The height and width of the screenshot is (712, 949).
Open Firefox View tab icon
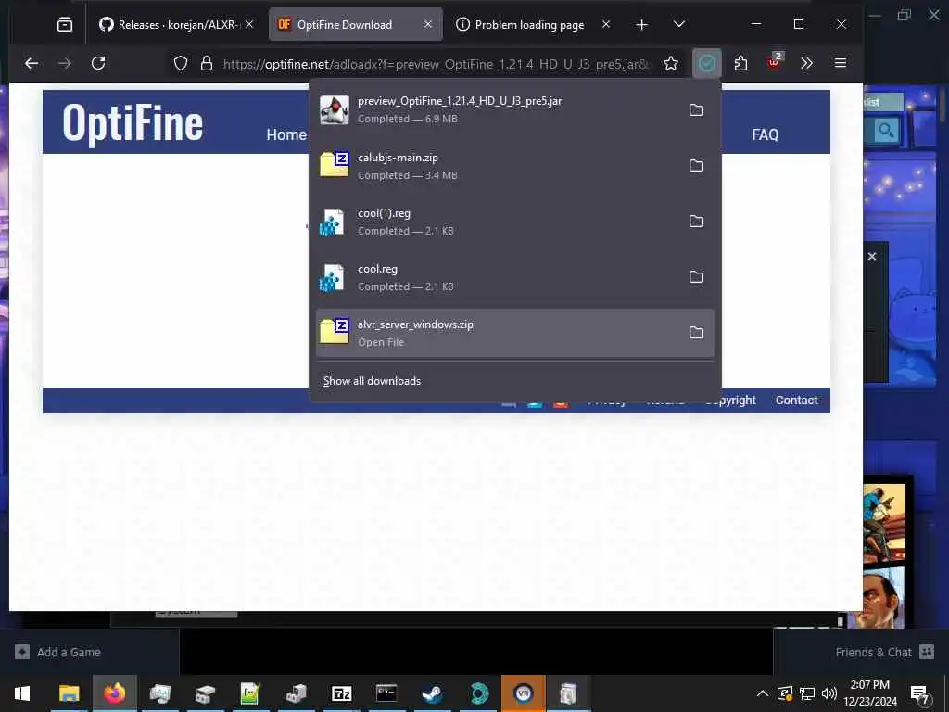65,24
